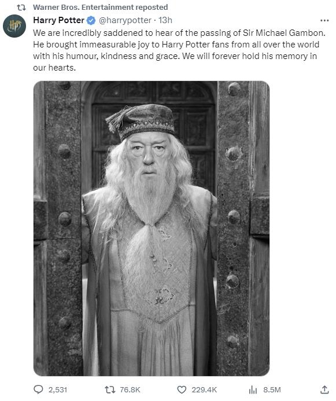The width and height of the screenshot is (336, 401).
Task: Open the 13h timestamp permalink
Action: click(165, 20)
